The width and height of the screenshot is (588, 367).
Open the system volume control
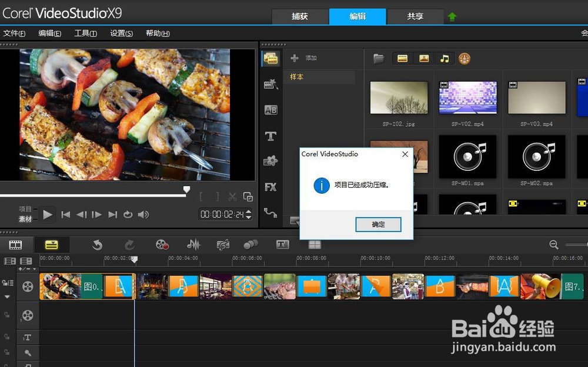pyautogui.click(x=143, y=214)
